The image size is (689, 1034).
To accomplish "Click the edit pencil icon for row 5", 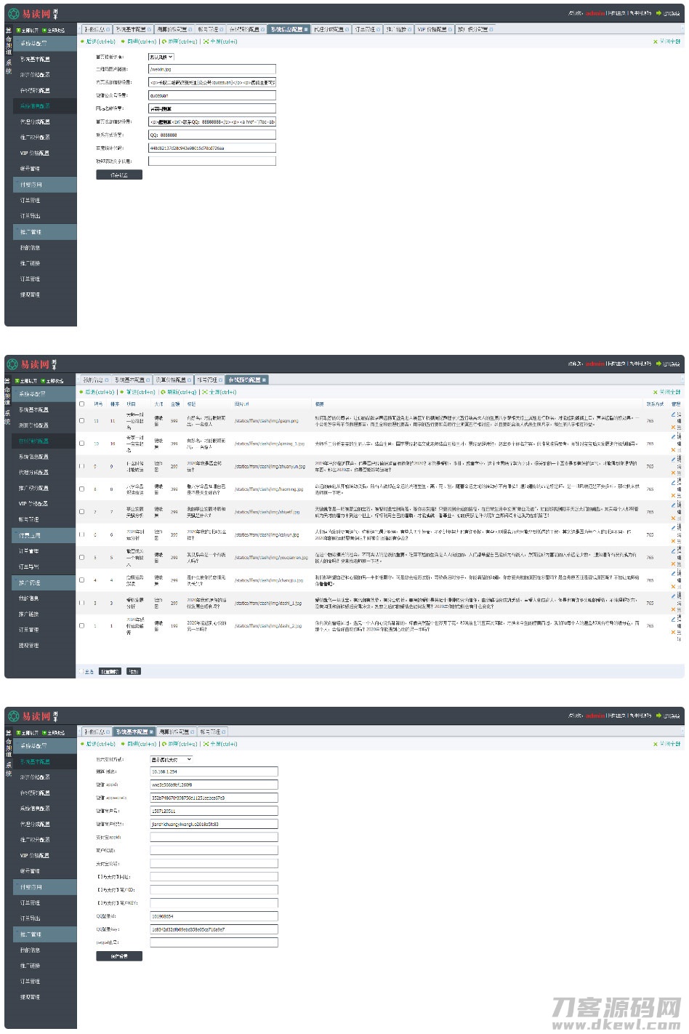I will pos(673,551).
